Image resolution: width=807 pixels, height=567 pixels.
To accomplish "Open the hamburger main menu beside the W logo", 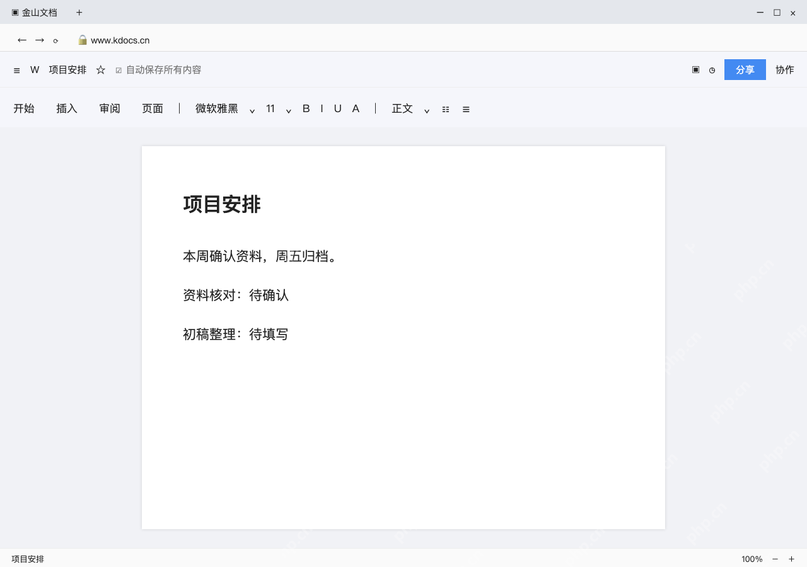I will [x=17, y=71].
